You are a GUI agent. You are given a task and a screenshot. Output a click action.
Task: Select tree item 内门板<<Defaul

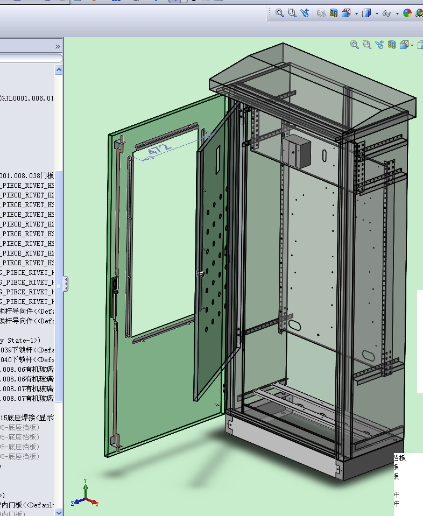[x=27, y=505]
